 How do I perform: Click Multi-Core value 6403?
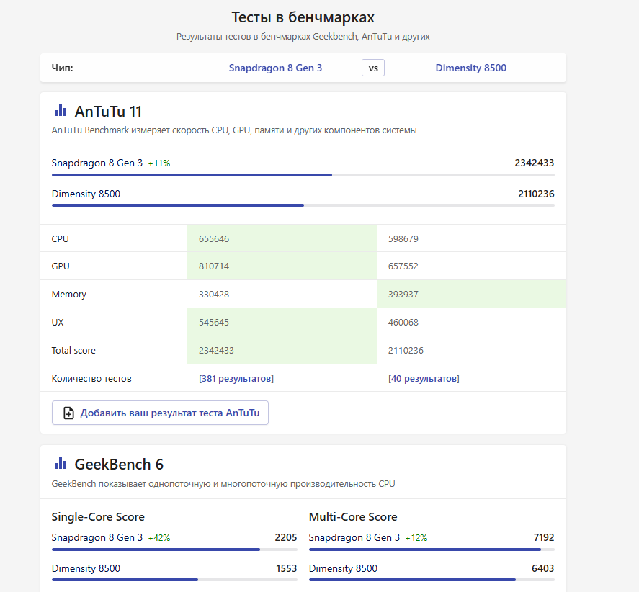[542, 568]
